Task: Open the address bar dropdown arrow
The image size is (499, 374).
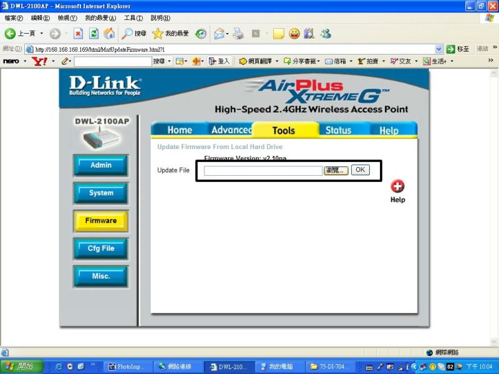Action: click(438, 49)
